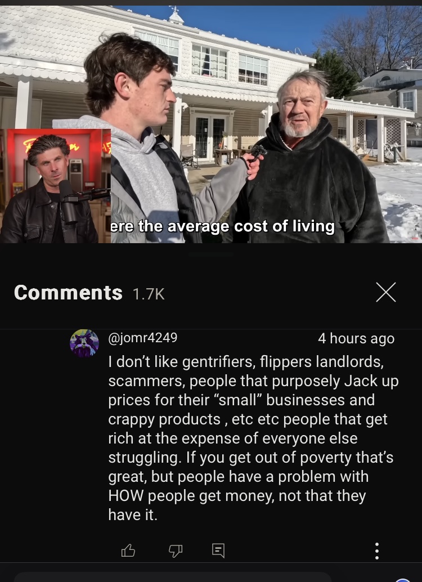Tap the drag handle above Comments header
422x582 pixels.
pos(211,254)
